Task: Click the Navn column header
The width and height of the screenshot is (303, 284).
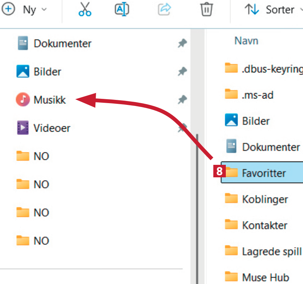Action: 246,41
